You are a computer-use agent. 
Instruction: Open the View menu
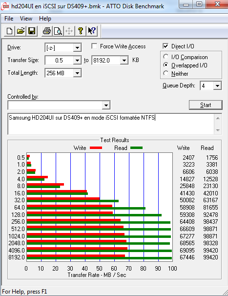(x=26, y=19)
